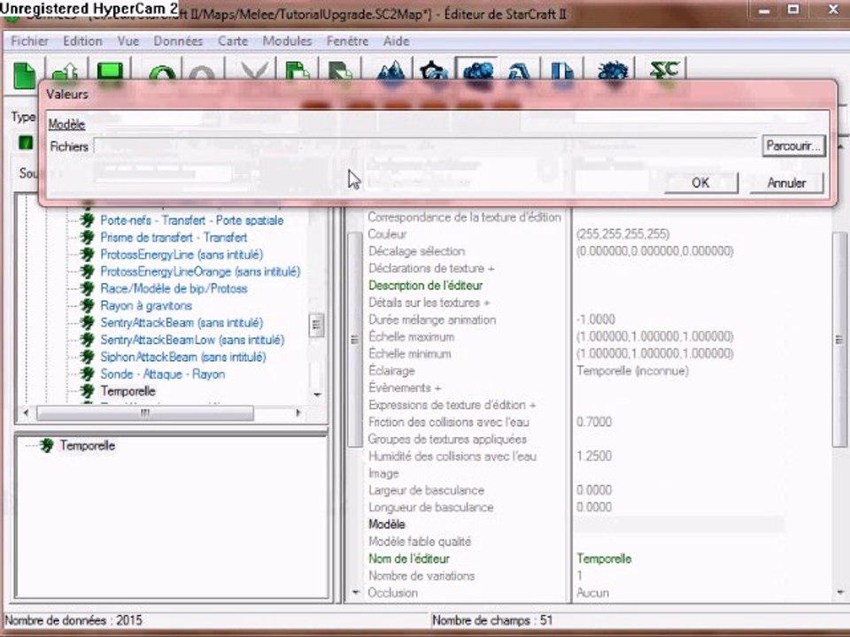Select the Modèle faible qualité field
Image resolution: width=850 pixels, height=637 pixels.
coord(420,541)
